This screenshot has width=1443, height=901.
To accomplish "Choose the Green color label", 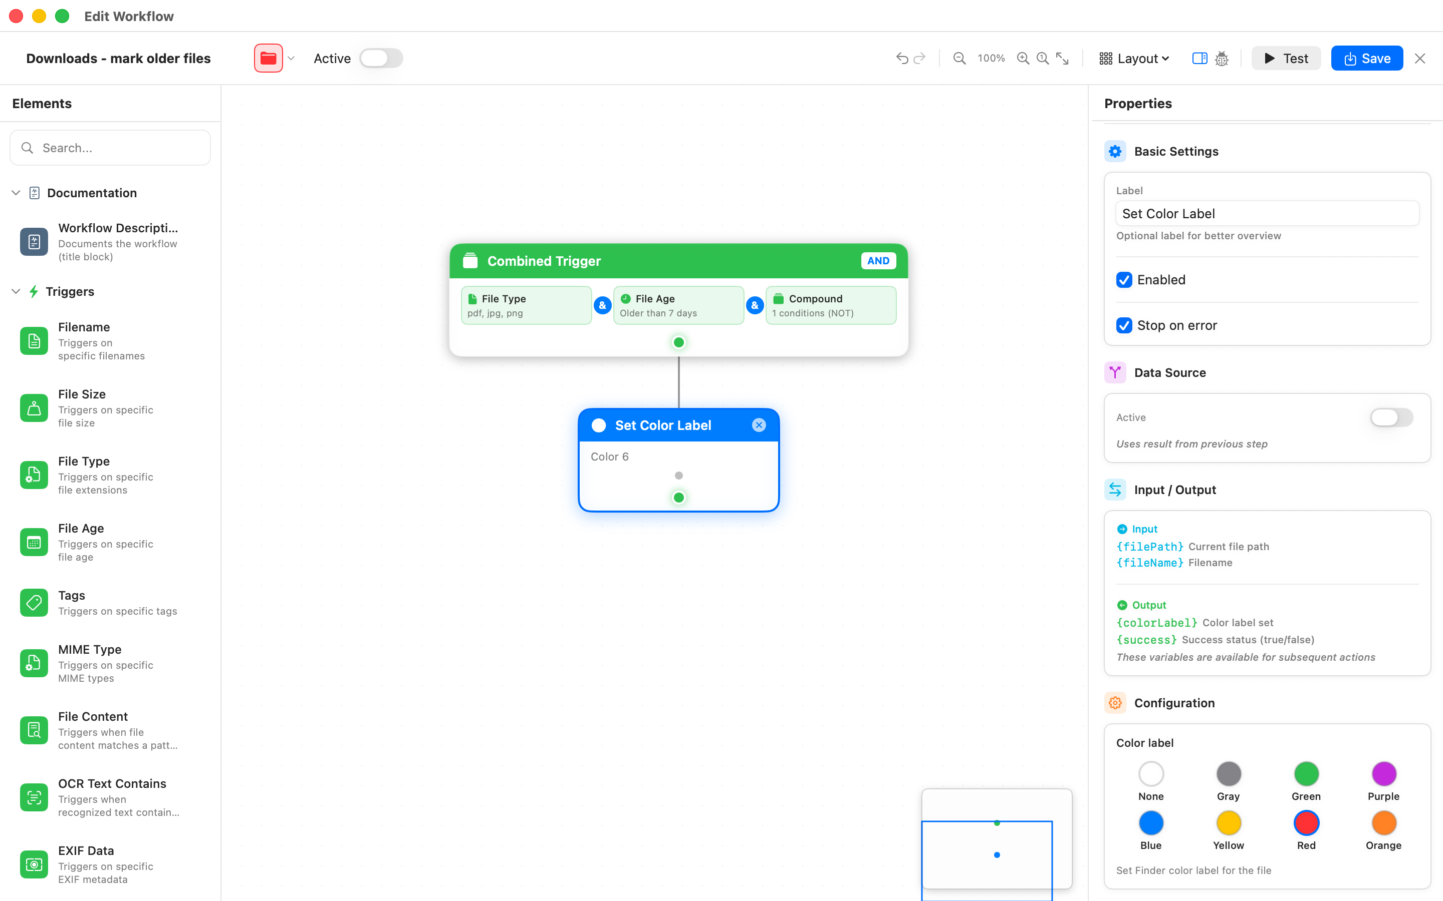I will pos(1306,773).
